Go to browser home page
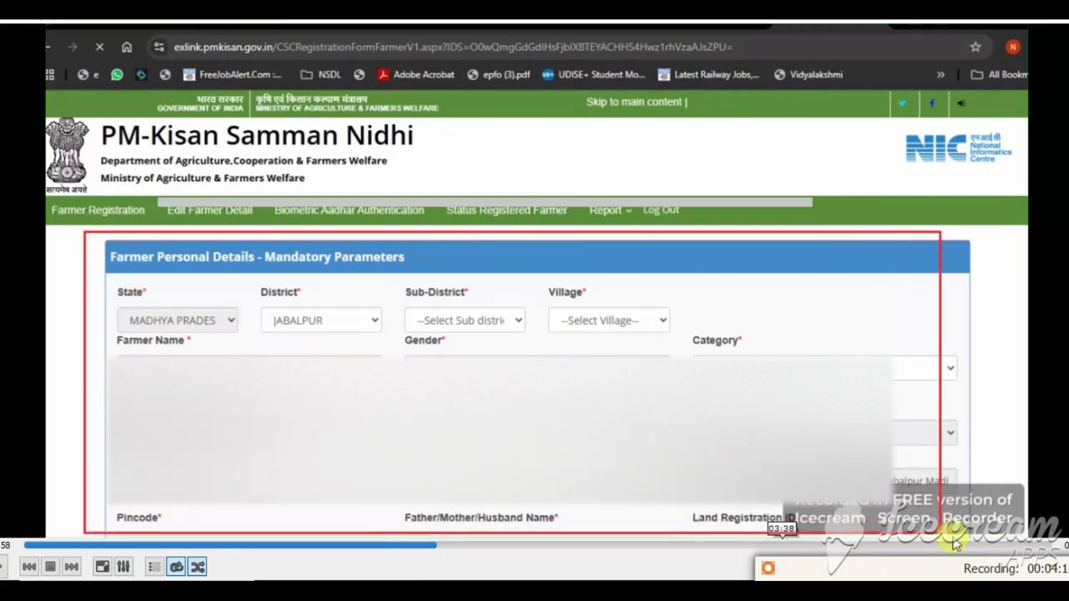The width and height of the screenshot is (1069, 601). 127,47
